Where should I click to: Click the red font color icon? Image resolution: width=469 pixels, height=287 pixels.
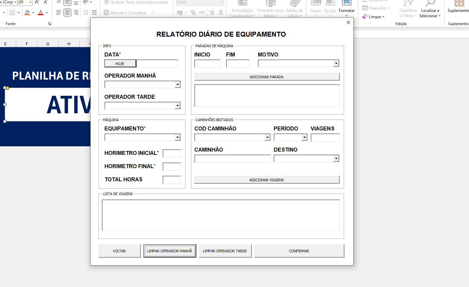tap(41, 13)
